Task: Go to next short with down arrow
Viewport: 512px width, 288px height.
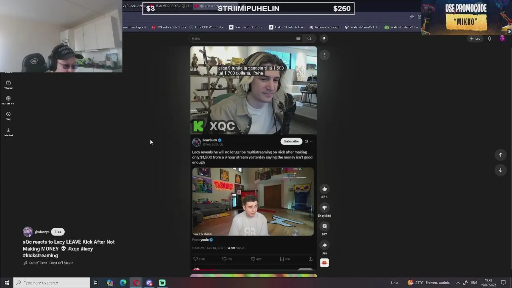Action: pos(500,170)
